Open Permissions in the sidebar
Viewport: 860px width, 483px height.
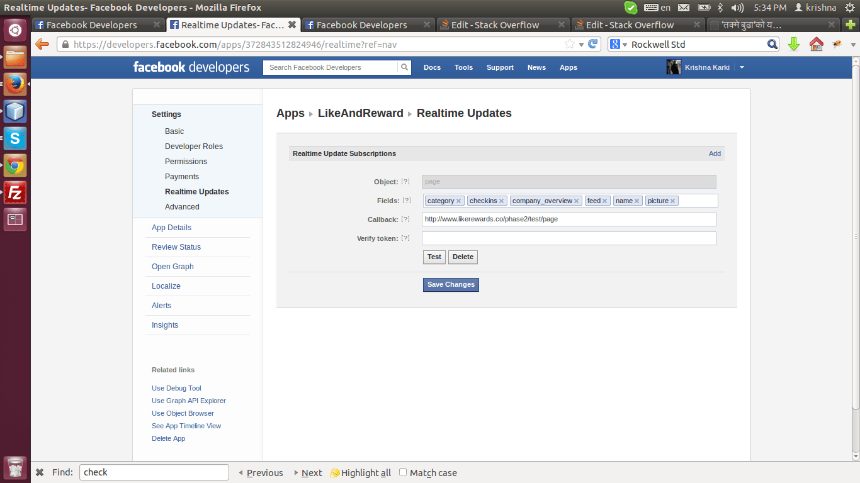tap(186, 162)
